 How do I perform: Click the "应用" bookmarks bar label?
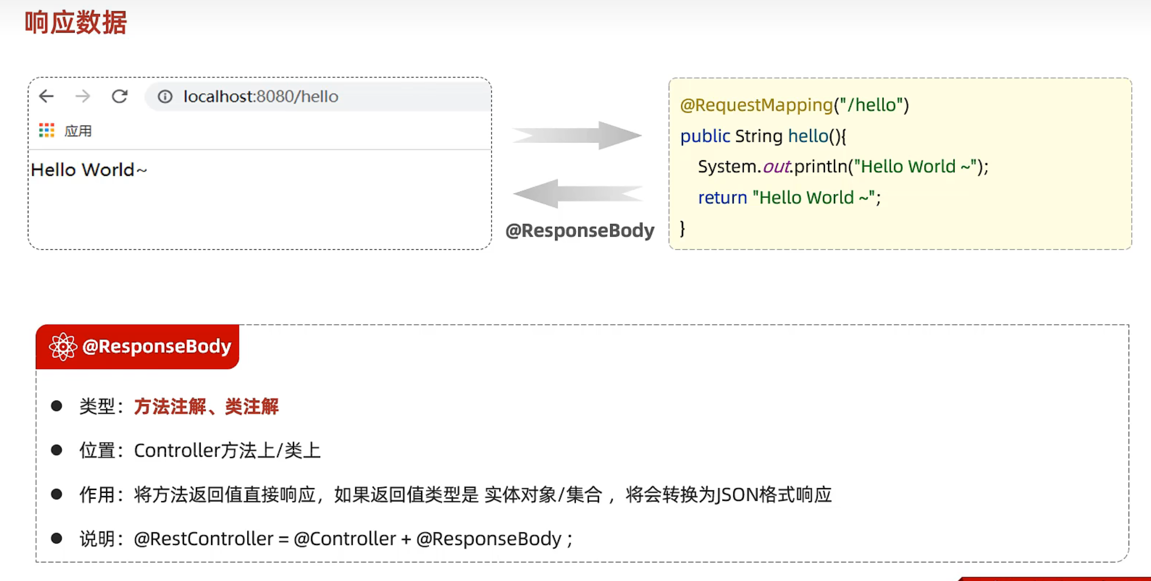click(78, 131)
